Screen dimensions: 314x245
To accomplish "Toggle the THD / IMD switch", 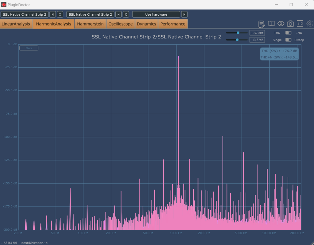I will pyautogui.click(x=288, y=33).
